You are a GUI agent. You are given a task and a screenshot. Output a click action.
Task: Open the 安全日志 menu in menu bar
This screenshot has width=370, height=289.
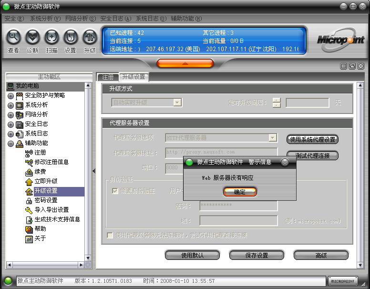click(115, 19)
